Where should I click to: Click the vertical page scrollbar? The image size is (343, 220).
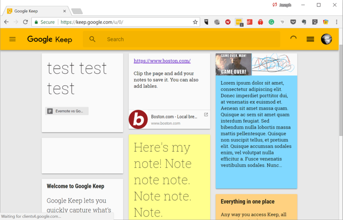point(341,91)
